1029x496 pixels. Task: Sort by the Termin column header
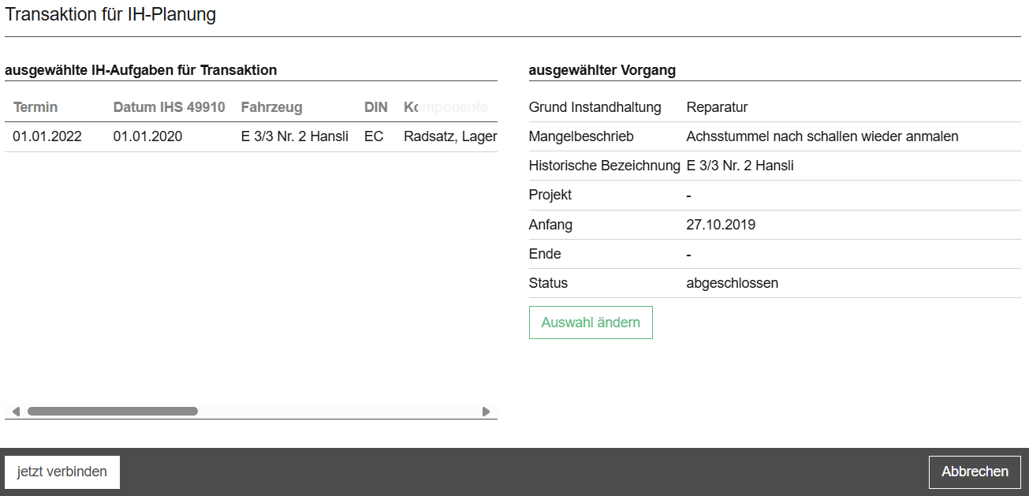[x=35, y=107]
